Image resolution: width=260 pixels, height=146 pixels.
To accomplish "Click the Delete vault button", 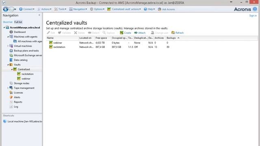I will 79,33.
